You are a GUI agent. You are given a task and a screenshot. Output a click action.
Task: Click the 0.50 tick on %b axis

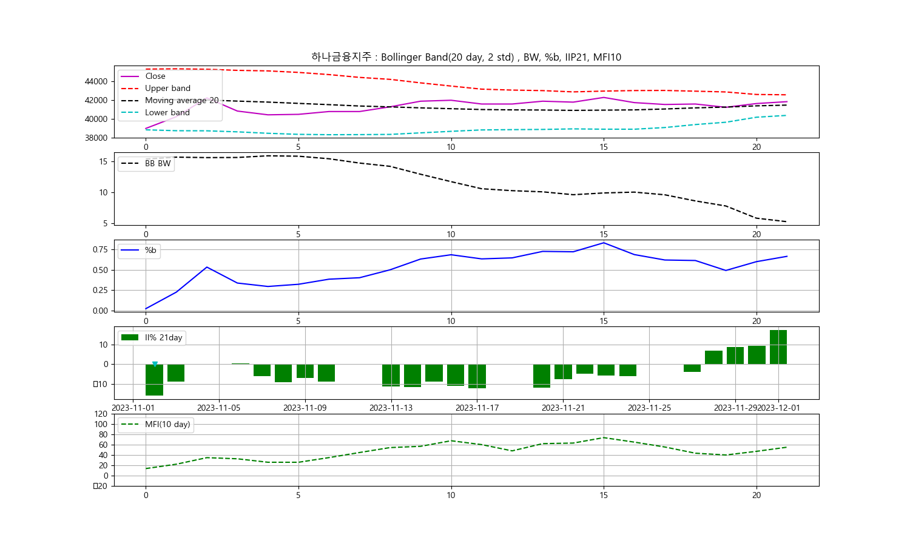[x=100, y=270]
